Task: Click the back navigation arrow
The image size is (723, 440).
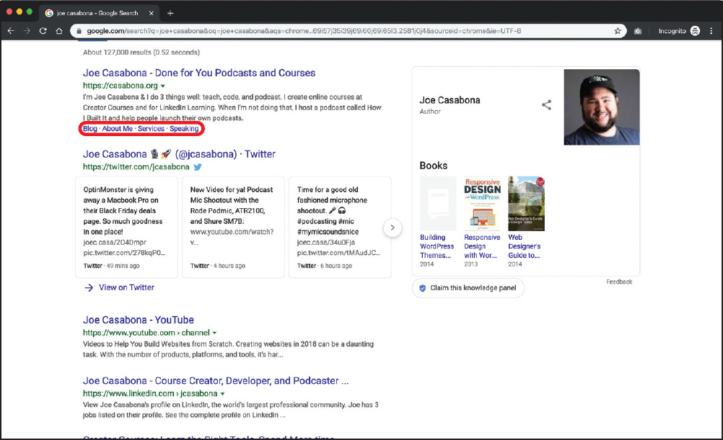Action: (12, 31)
